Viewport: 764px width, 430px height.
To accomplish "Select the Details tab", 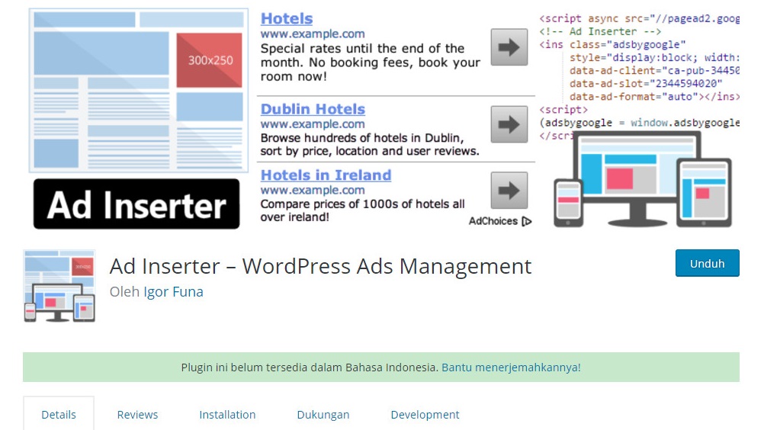I will (x=59, y=415).
